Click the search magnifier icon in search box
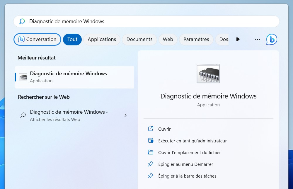 22,21
